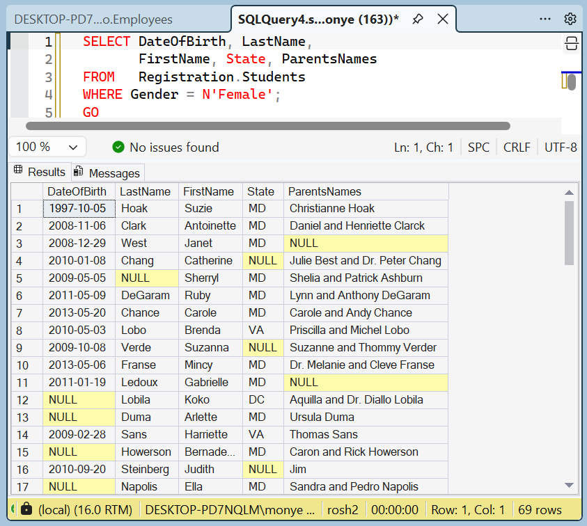Click the Sandra and Pedro Napolis cell
This screenshot has width=587, height=526.
(x=366, y=487)
